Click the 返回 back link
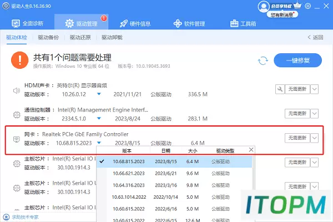 (x=315, y=37)
